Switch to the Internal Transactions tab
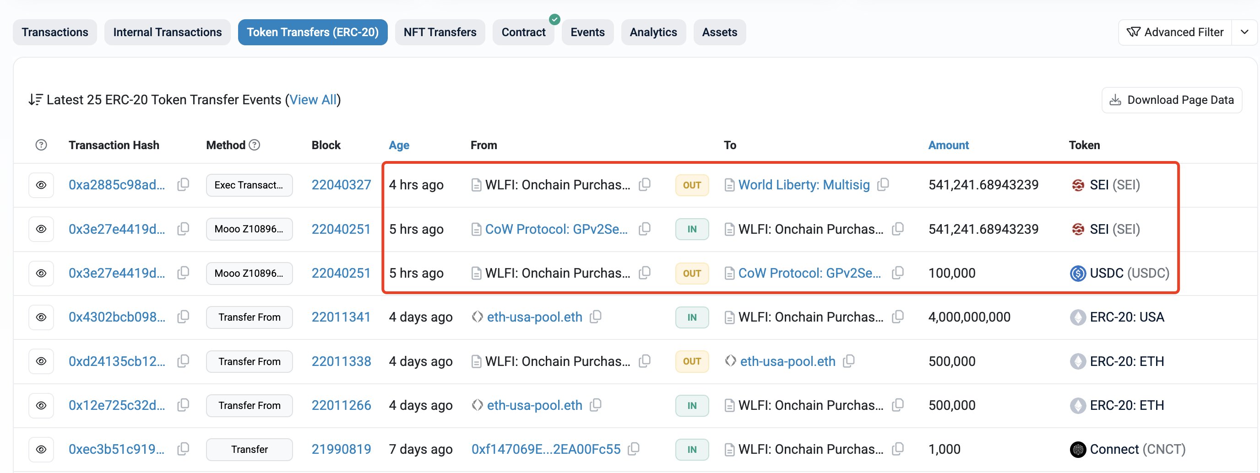Viewport: 1260px width, 473px height. [x=167, y=32]
